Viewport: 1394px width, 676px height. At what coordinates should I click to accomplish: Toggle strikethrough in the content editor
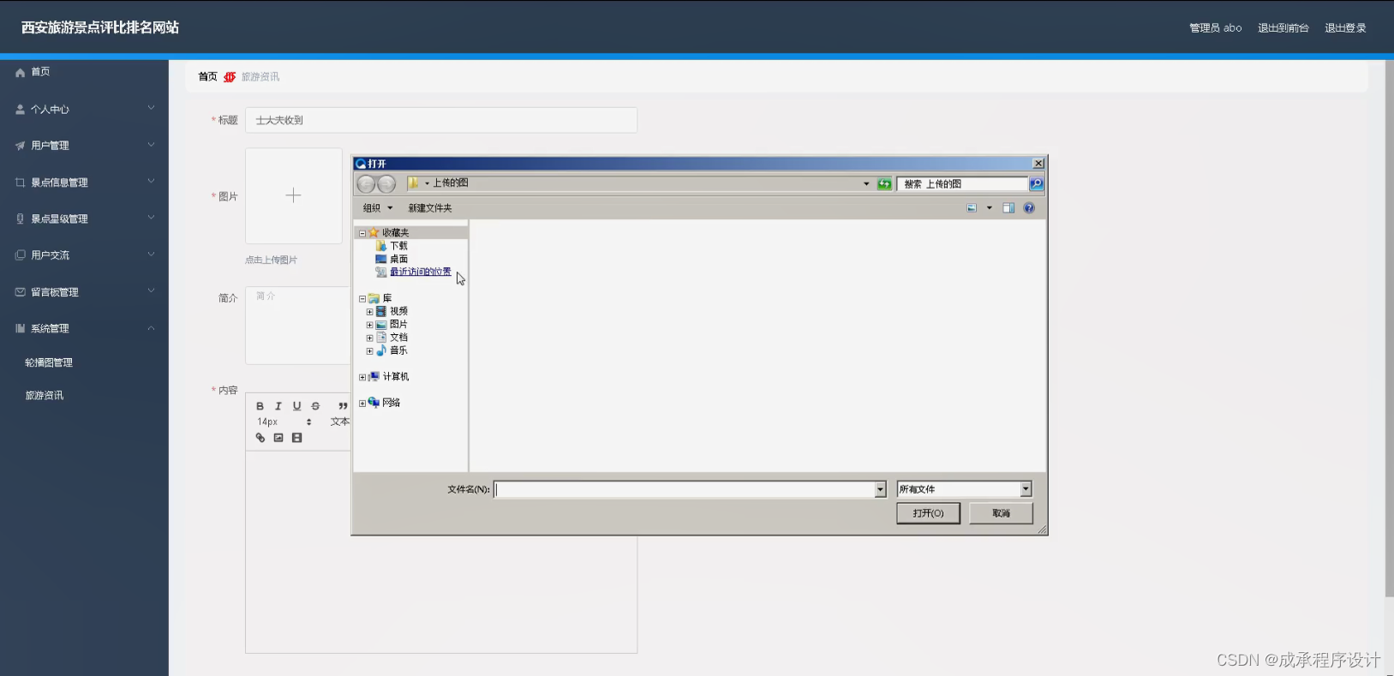click(315, 406)
